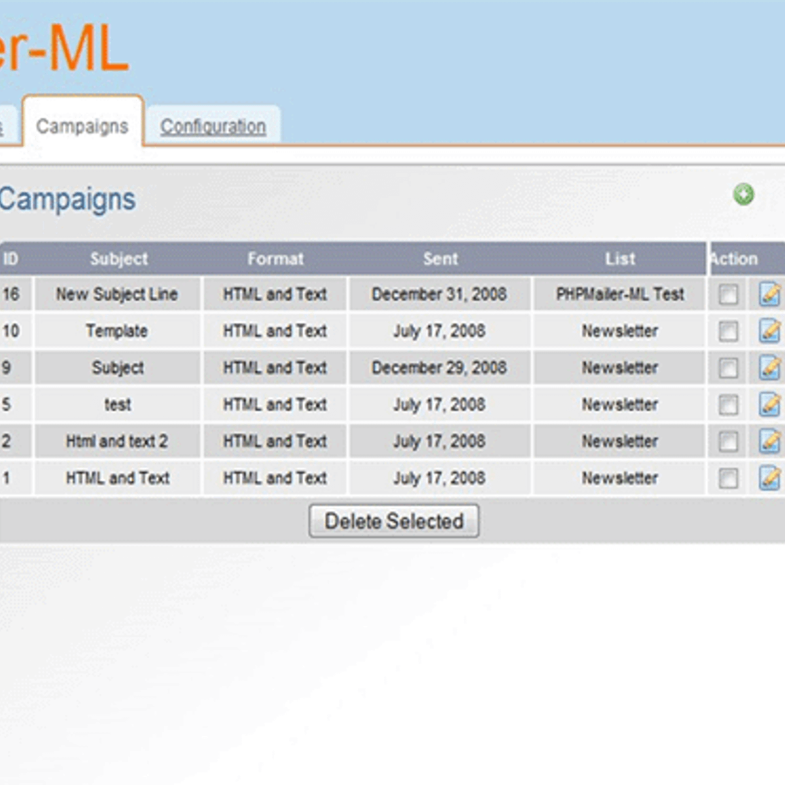Image resolution: width=785 pixels, height=785 pixels.
Task: Click the Sent column header
Action: [440, 259]
